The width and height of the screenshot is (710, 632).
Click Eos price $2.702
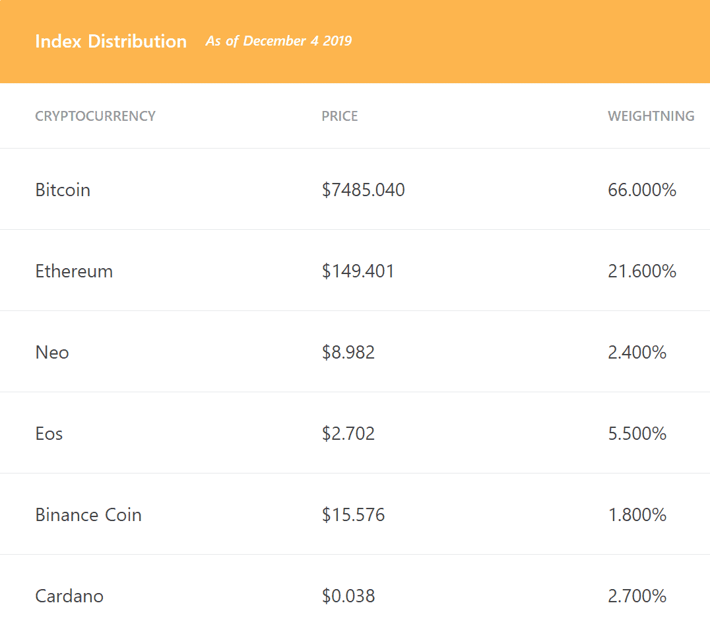coord(348,434)
